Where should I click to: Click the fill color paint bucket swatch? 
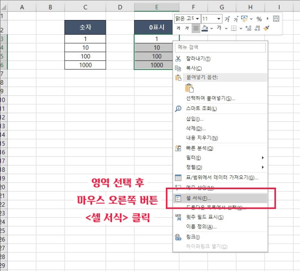pyautogui.click(x=205, y=28)
